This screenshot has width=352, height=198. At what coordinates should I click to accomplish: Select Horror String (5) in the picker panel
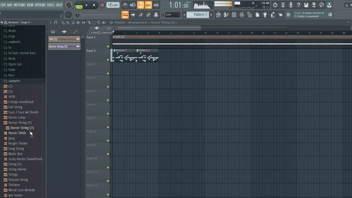tap(64, 46)
